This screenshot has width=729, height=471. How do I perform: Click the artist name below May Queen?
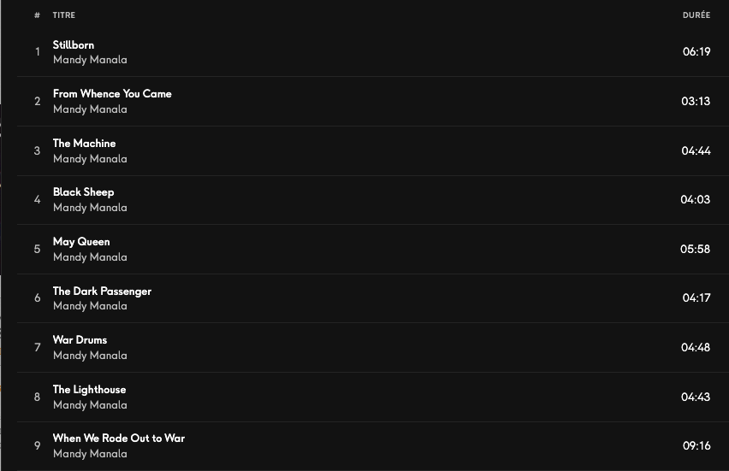pos(90,257)
